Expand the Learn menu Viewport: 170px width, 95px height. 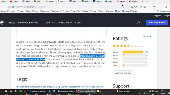pyautogui.click(x=49, y=23)
